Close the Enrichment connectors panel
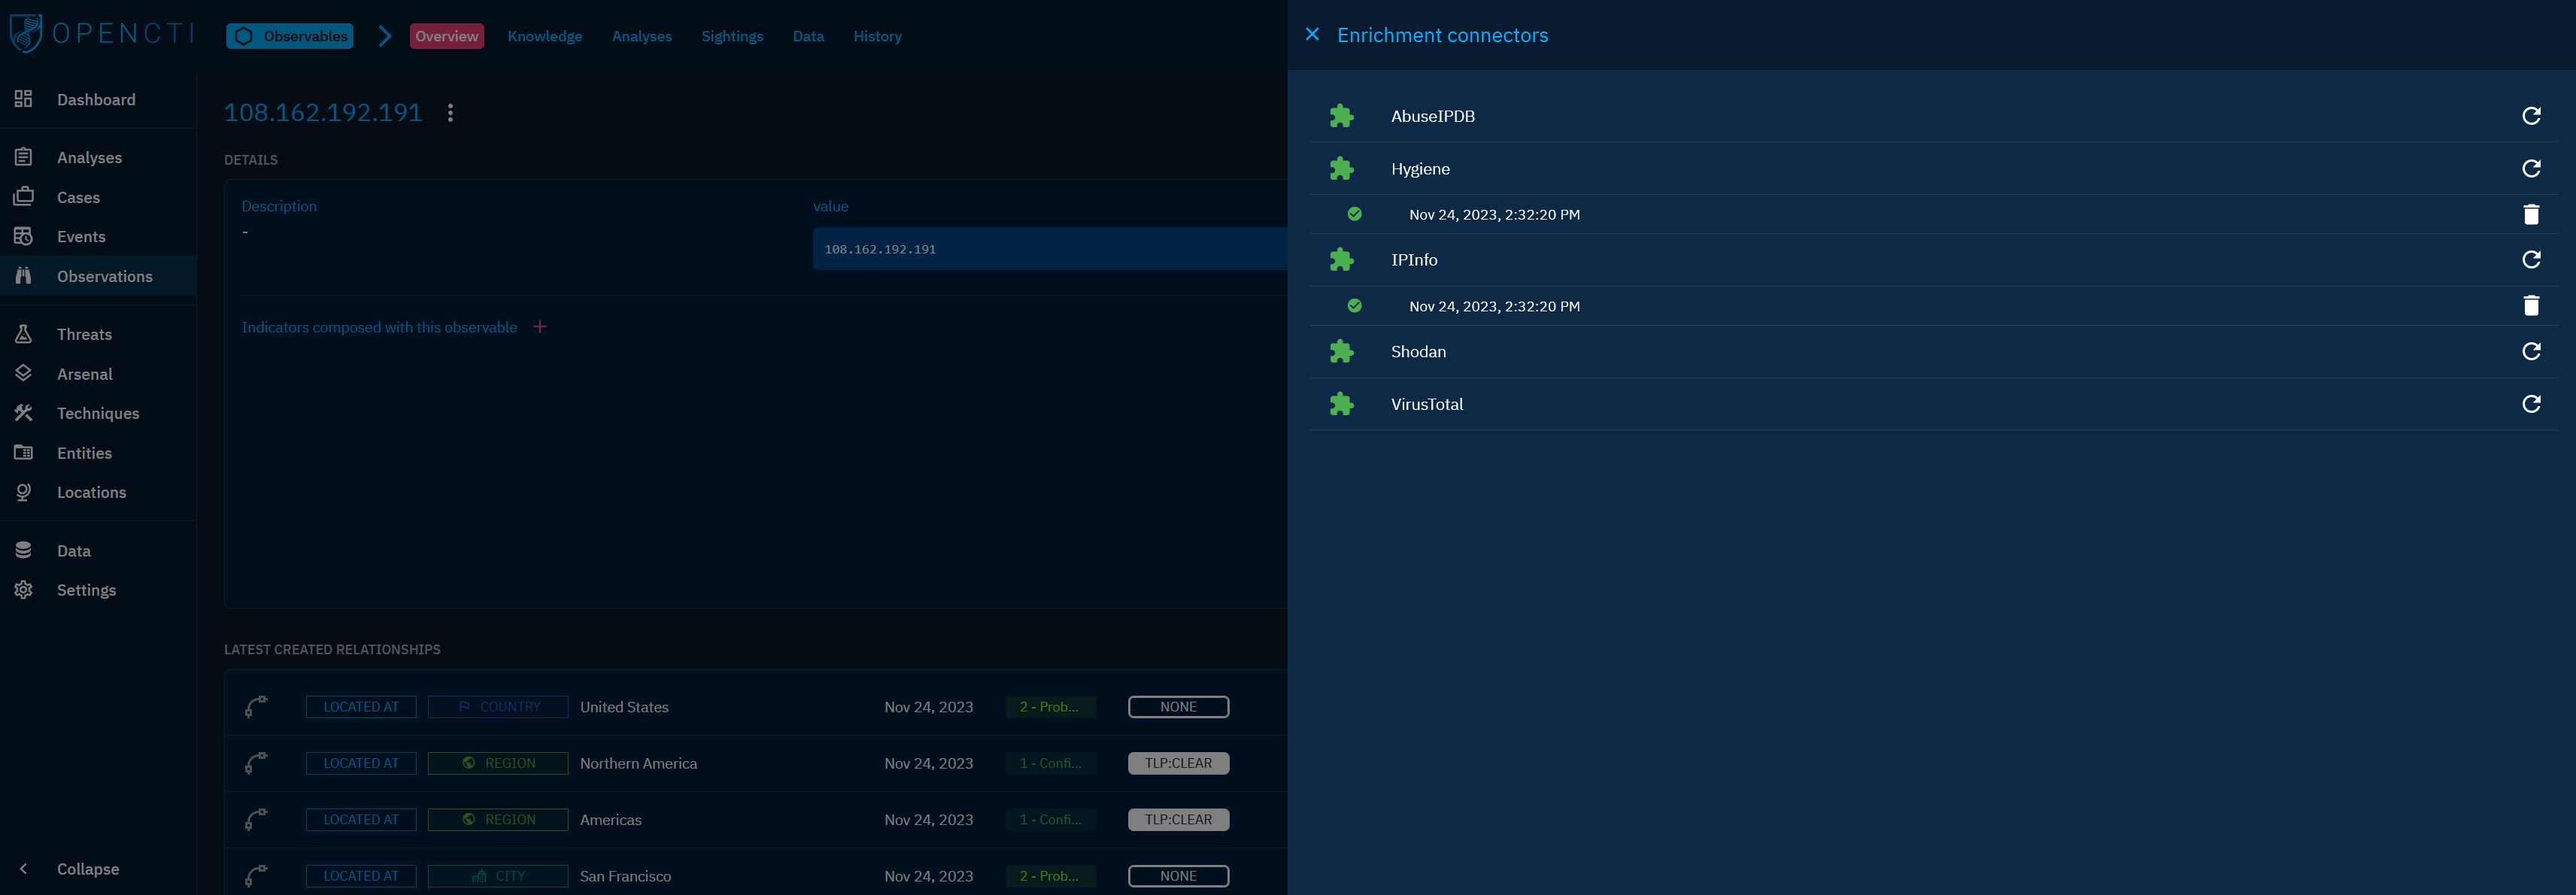The image size is (2576, 895). click(x=1312, y=35)
